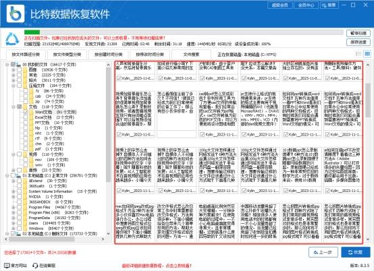
Task: Check the 视频 folder checkbox
Action: coord(20,154)
